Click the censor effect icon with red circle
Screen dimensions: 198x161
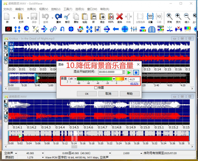point(8,29)
